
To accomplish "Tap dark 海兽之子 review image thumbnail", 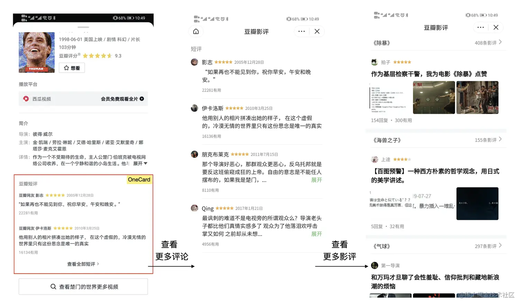I will [x=477, y=204].
